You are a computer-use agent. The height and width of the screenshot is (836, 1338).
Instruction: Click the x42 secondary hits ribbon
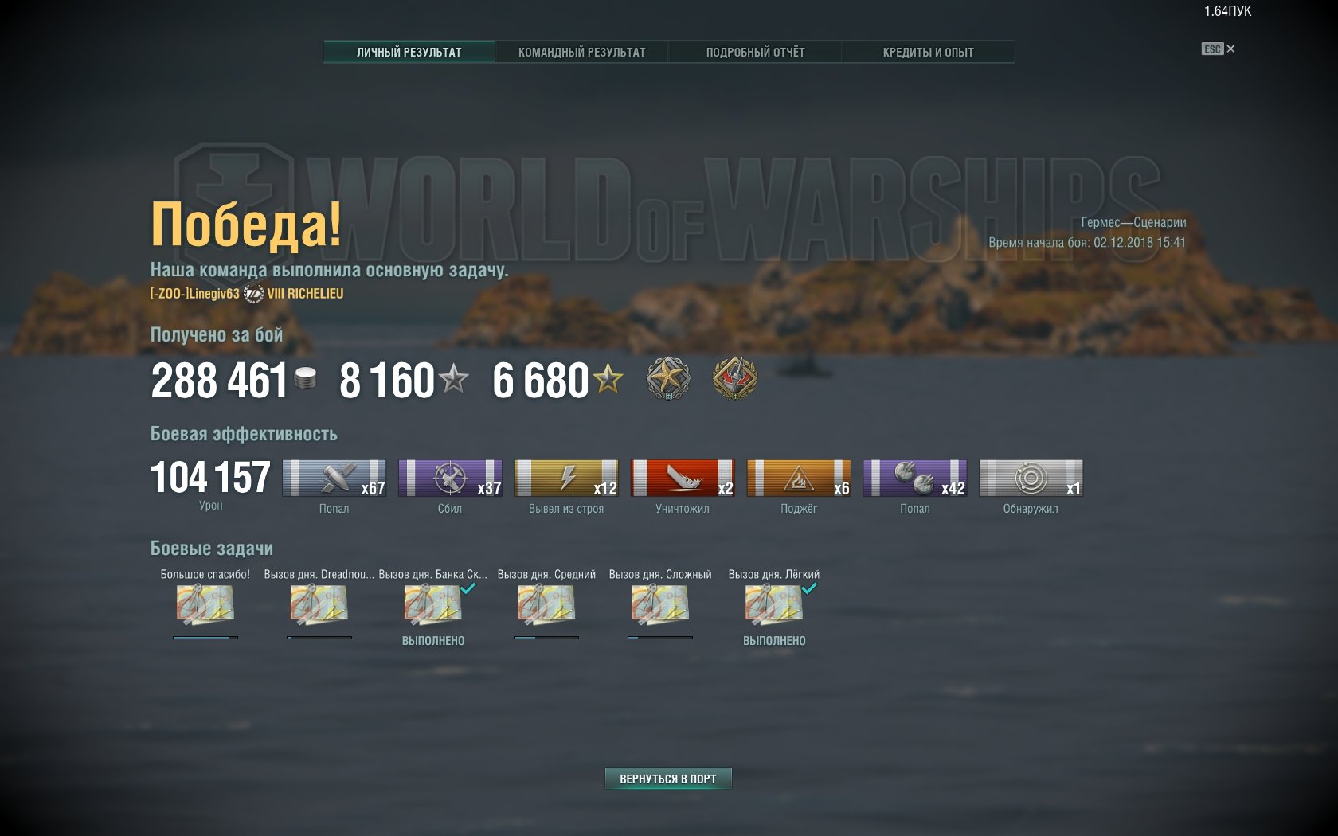[x=915, y=479]
